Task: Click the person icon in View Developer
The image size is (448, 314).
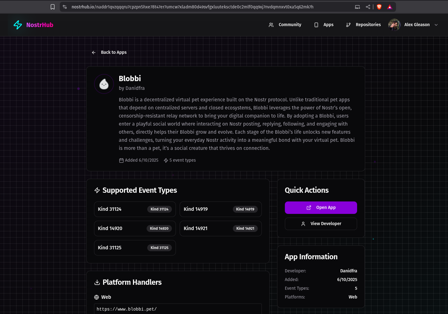Action: point(303,224)
